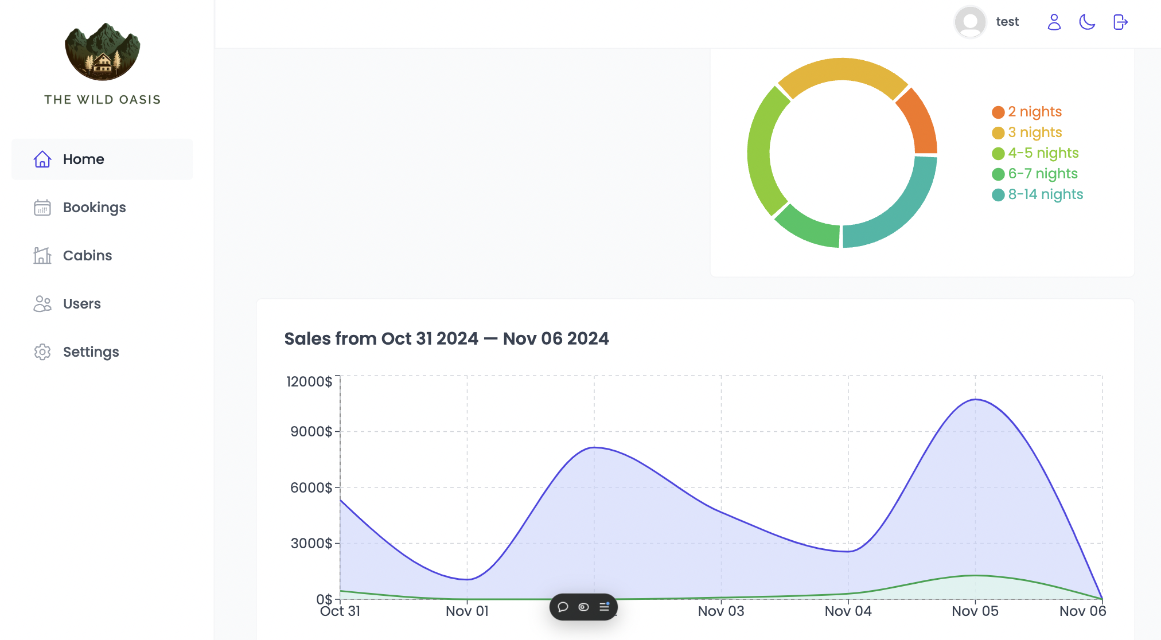Toggle dark mode with the moon icon
This screenshot has height=640, width=1161.
(x=1087, y=22)
